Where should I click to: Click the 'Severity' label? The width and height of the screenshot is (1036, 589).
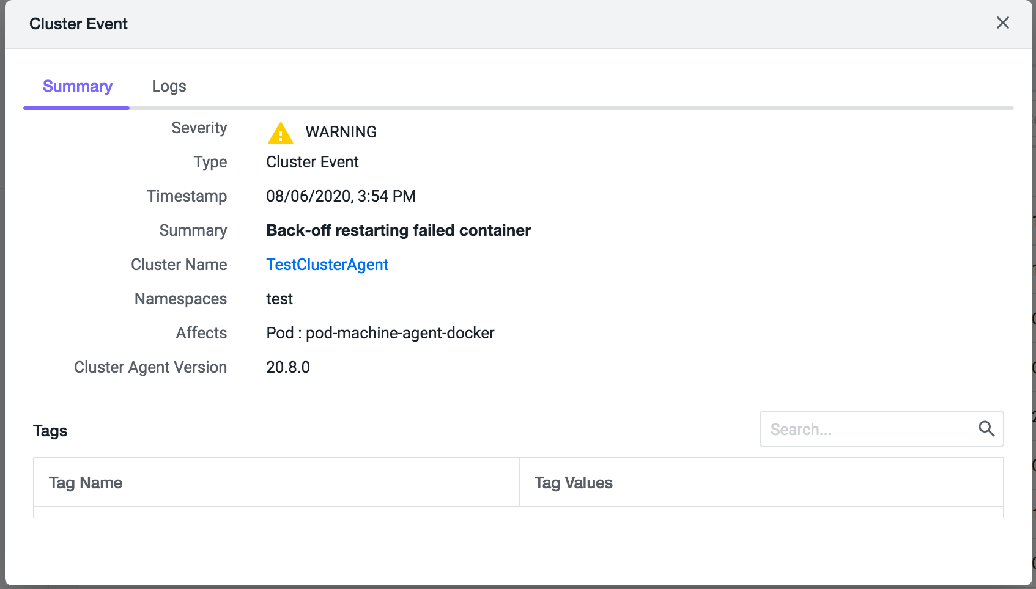[199, 128]
